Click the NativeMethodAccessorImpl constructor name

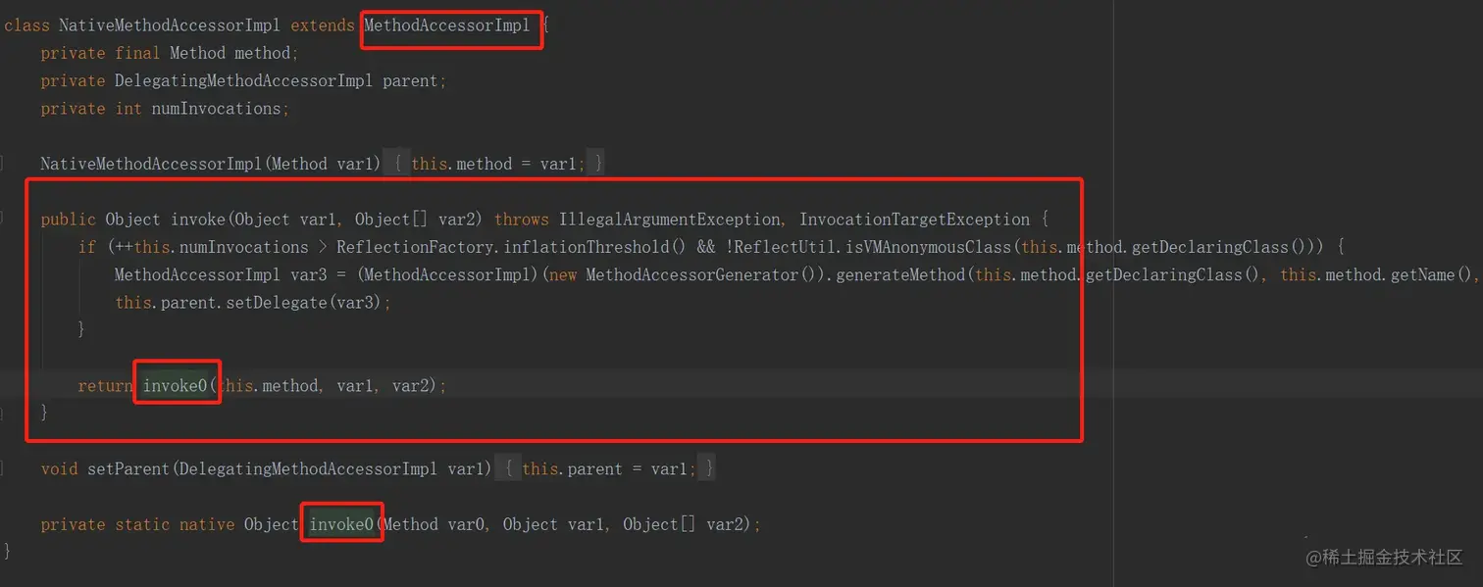[x=152, y=164]
